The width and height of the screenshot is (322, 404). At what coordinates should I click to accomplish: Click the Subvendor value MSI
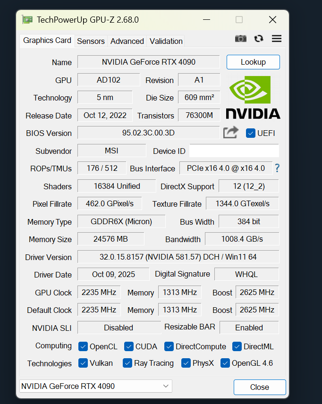(x=111, y=151)
